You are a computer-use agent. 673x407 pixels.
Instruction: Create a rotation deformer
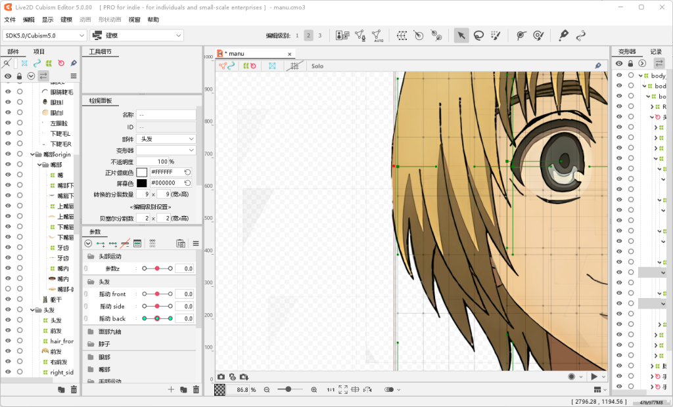419,35
